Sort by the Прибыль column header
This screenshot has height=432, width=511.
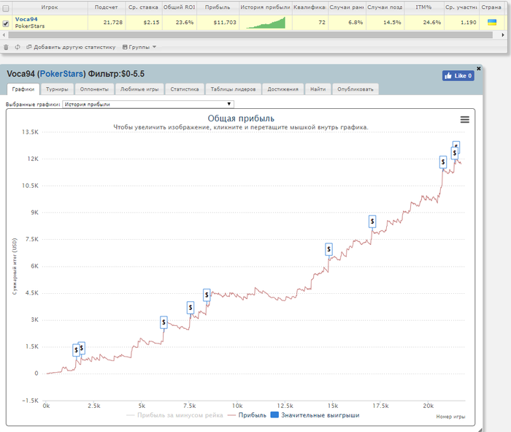tap(218, 7)
